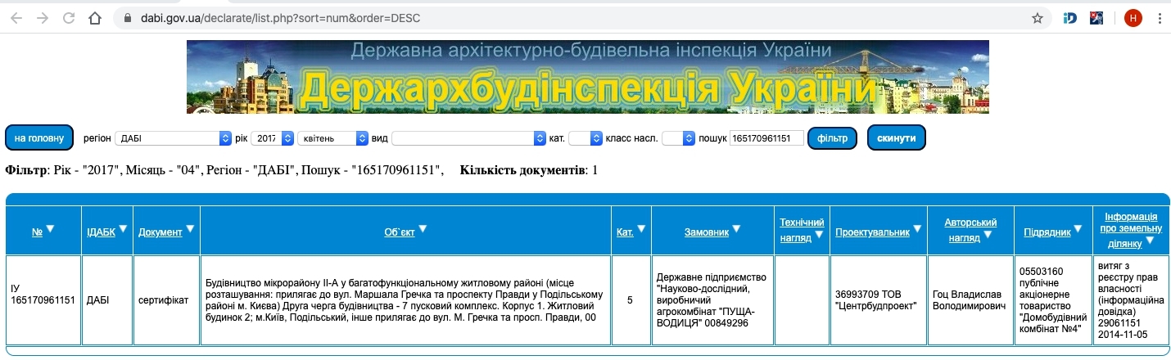Select designer cell ТОВ Центрбудпроект
This screenshot has width=1171, height=360.
(x=878, y=300)
